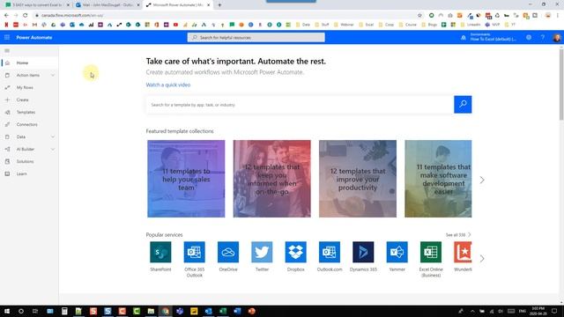Open the help question mark icon

(543, 37)
